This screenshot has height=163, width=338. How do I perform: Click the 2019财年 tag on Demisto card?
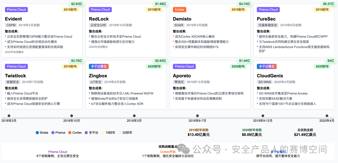point(238,9)
